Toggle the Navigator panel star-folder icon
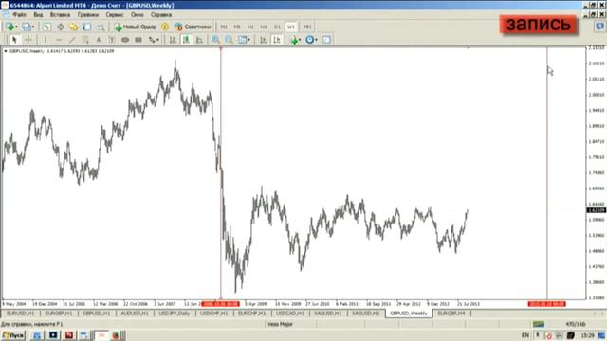The height and width of the screenshot is (341, 607). tap(74, 27)
